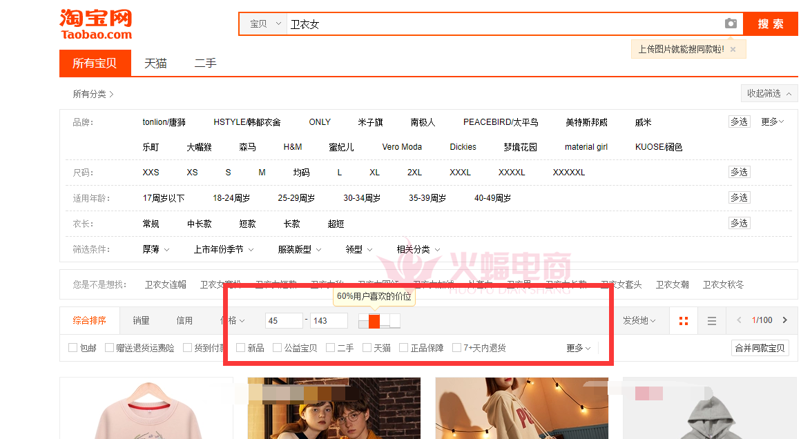
Task: Click the Taobao logo
Action: pyautogui.click(x=95, y=24)
